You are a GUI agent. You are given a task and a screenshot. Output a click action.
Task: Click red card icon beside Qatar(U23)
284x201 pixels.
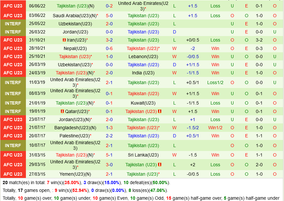pos(62,111)
